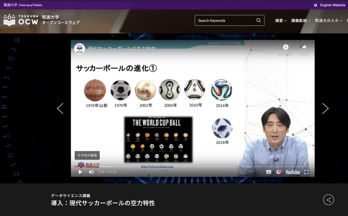Mute the video volume
348x216 pixels.
pyautogui.click(x=91, y=172)
